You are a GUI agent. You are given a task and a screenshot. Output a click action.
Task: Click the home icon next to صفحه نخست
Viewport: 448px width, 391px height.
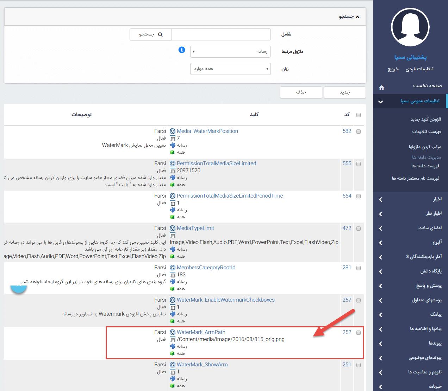381,88
